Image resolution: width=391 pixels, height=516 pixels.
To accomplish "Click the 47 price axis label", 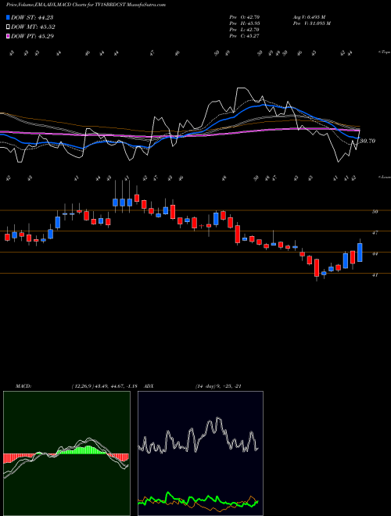I will tap(375, 233).
